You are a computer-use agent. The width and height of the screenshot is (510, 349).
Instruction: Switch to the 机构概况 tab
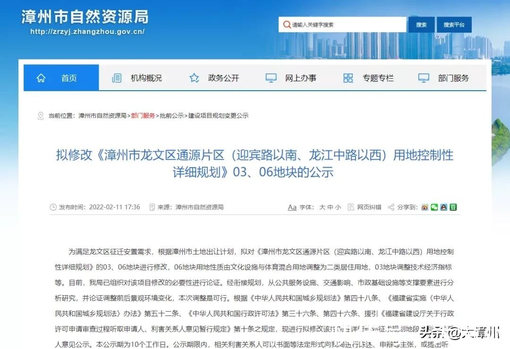click(146, 77)
